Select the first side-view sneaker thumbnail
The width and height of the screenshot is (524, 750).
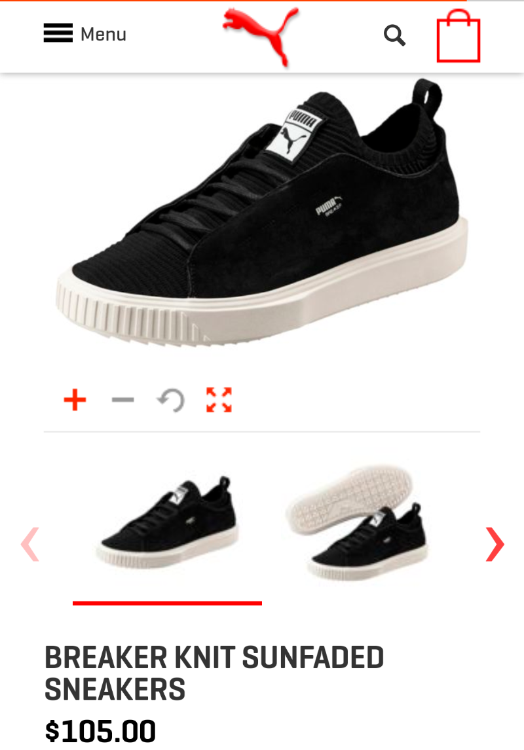[168, 523]
